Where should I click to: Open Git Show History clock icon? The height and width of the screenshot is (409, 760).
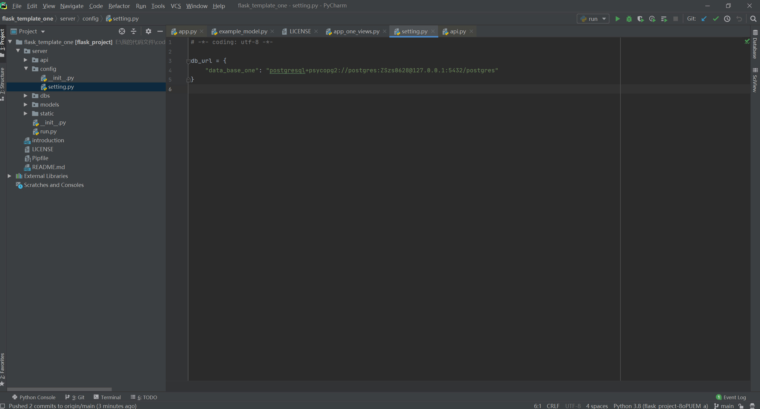pyautogui.click(x=727, y=19)
